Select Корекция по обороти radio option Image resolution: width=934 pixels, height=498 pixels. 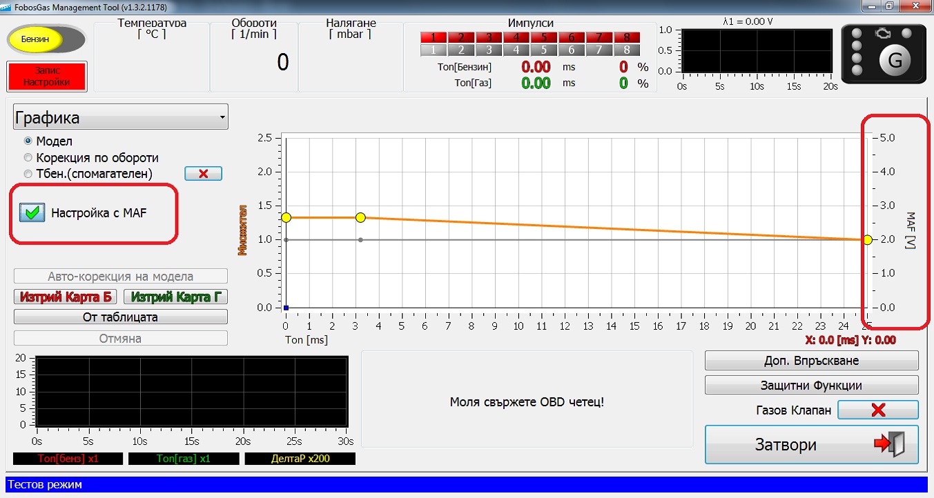pyautogui.click(x=28, y=158)
